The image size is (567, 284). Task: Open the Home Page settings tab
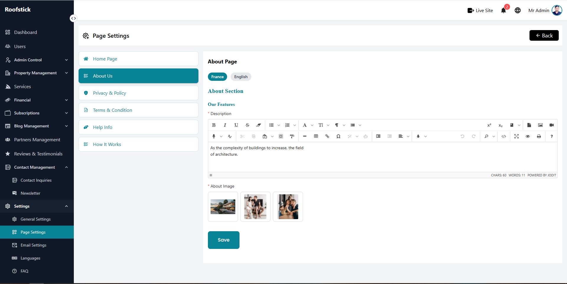139,59
